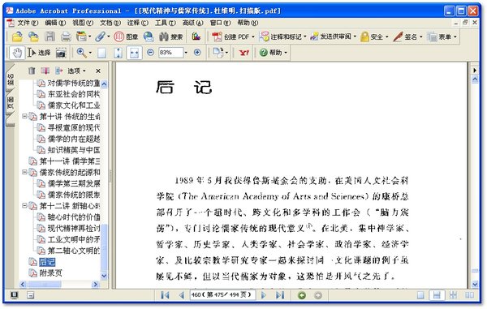Click the fit page icon
The height and width of the screenshot is (309, 487).
[118, 53]
